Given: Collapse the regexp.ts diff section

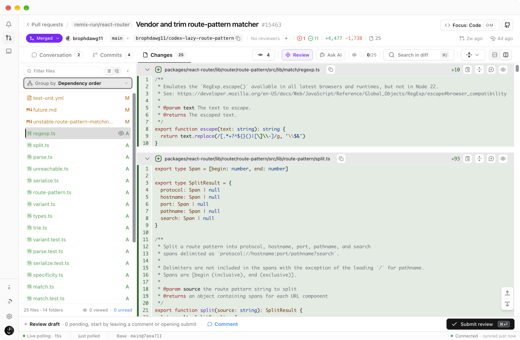Looking at the screenshot, I should (147, 70).
